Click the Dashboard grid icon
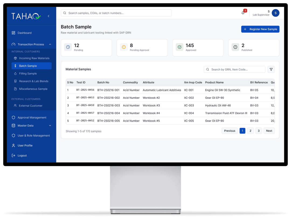This screenshot has height=219, width=291. click(13, 33)
